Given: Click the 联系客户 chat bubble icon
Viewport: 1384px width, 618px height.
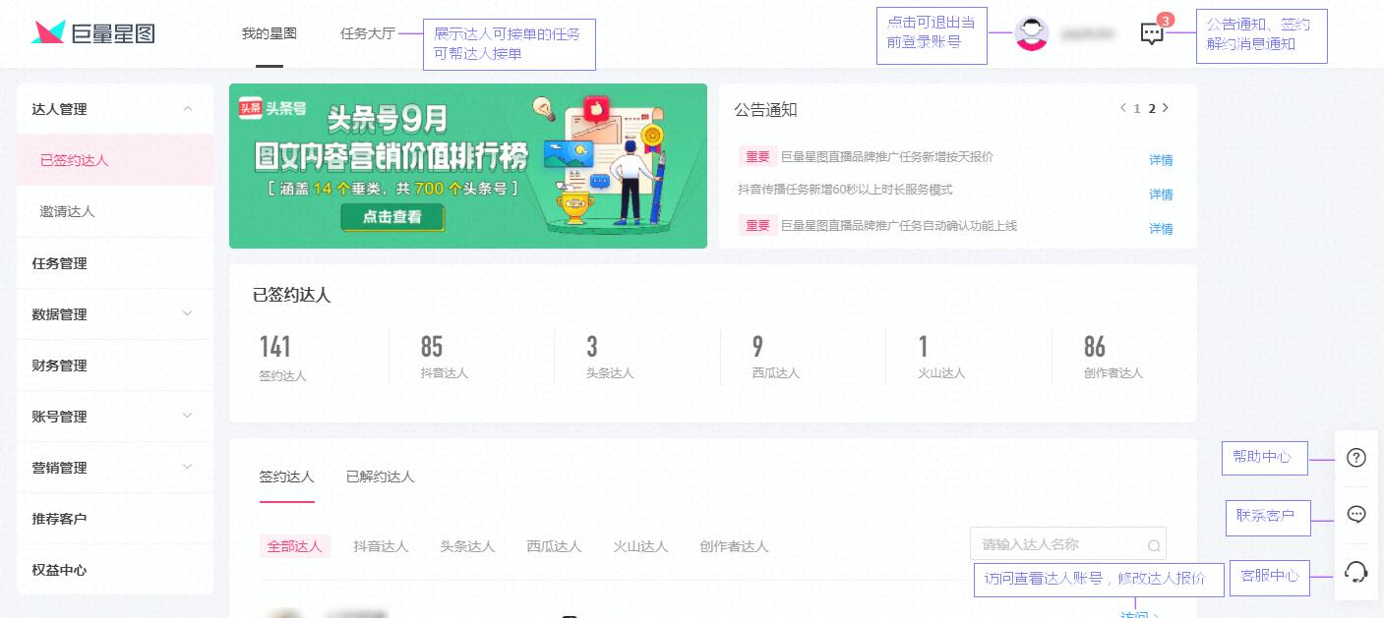Looking at the screenshot, I should (1356, 515).
